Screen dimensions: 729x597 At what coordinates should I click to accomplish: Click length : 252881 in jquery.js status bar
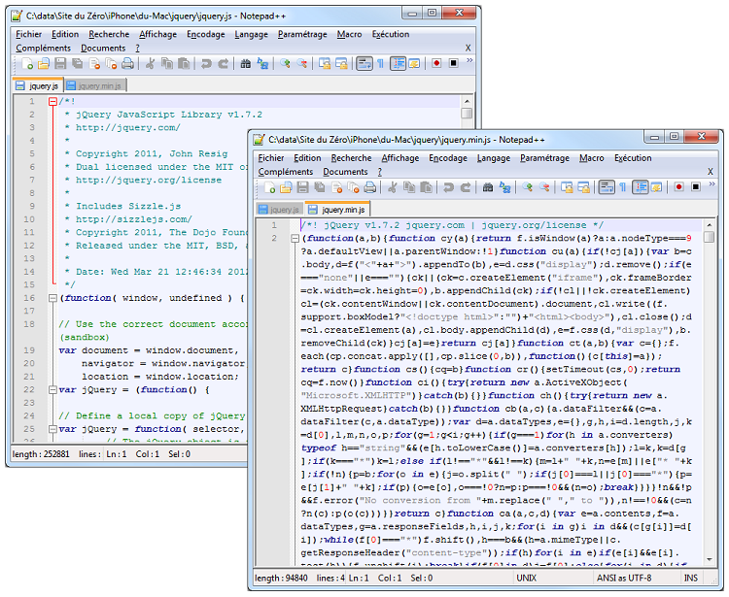click(41, 454)
